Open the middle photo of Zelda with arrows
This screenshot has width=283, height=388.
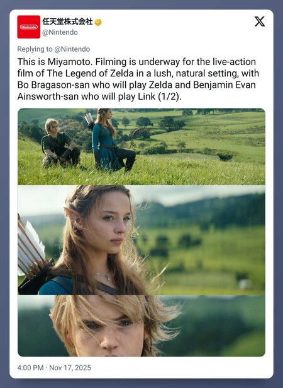141,240
